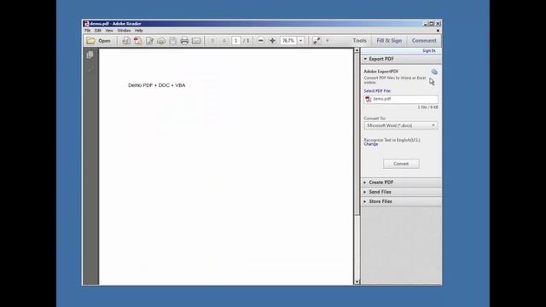Click the attachments icon in the left sidebar
546x307 pixels.
90,69
